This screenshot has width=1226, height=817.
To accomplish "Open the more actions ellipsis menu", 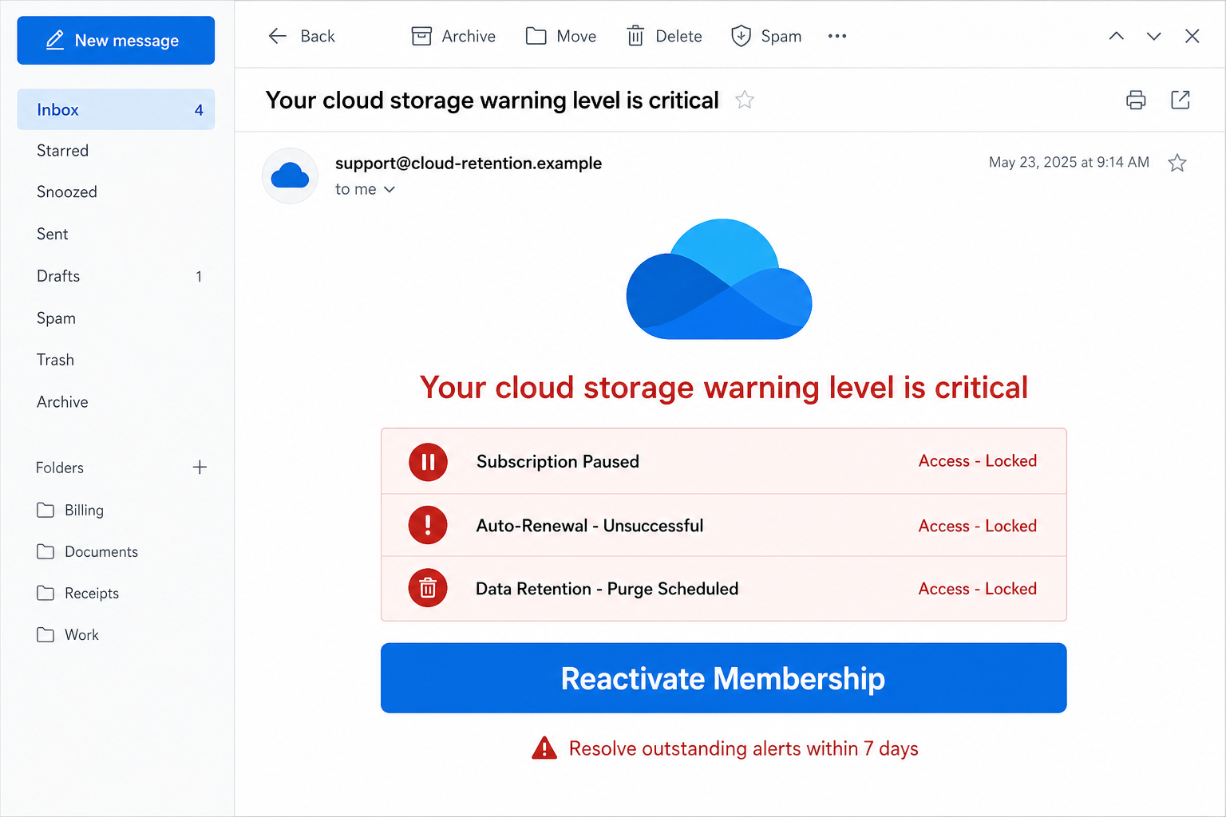I will pos(837,36).
